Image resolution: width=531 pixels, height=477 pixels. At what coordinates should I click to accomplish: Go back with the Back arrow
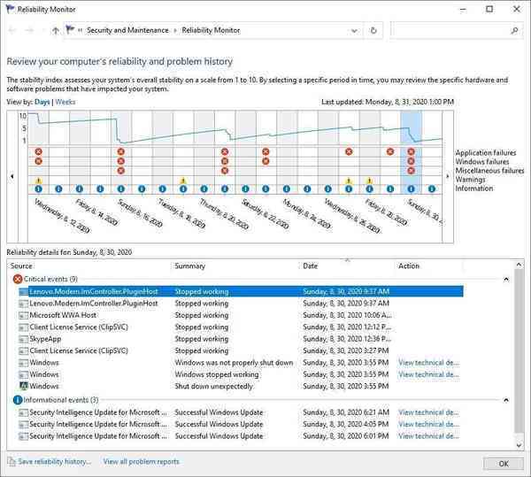click(12, 30)
